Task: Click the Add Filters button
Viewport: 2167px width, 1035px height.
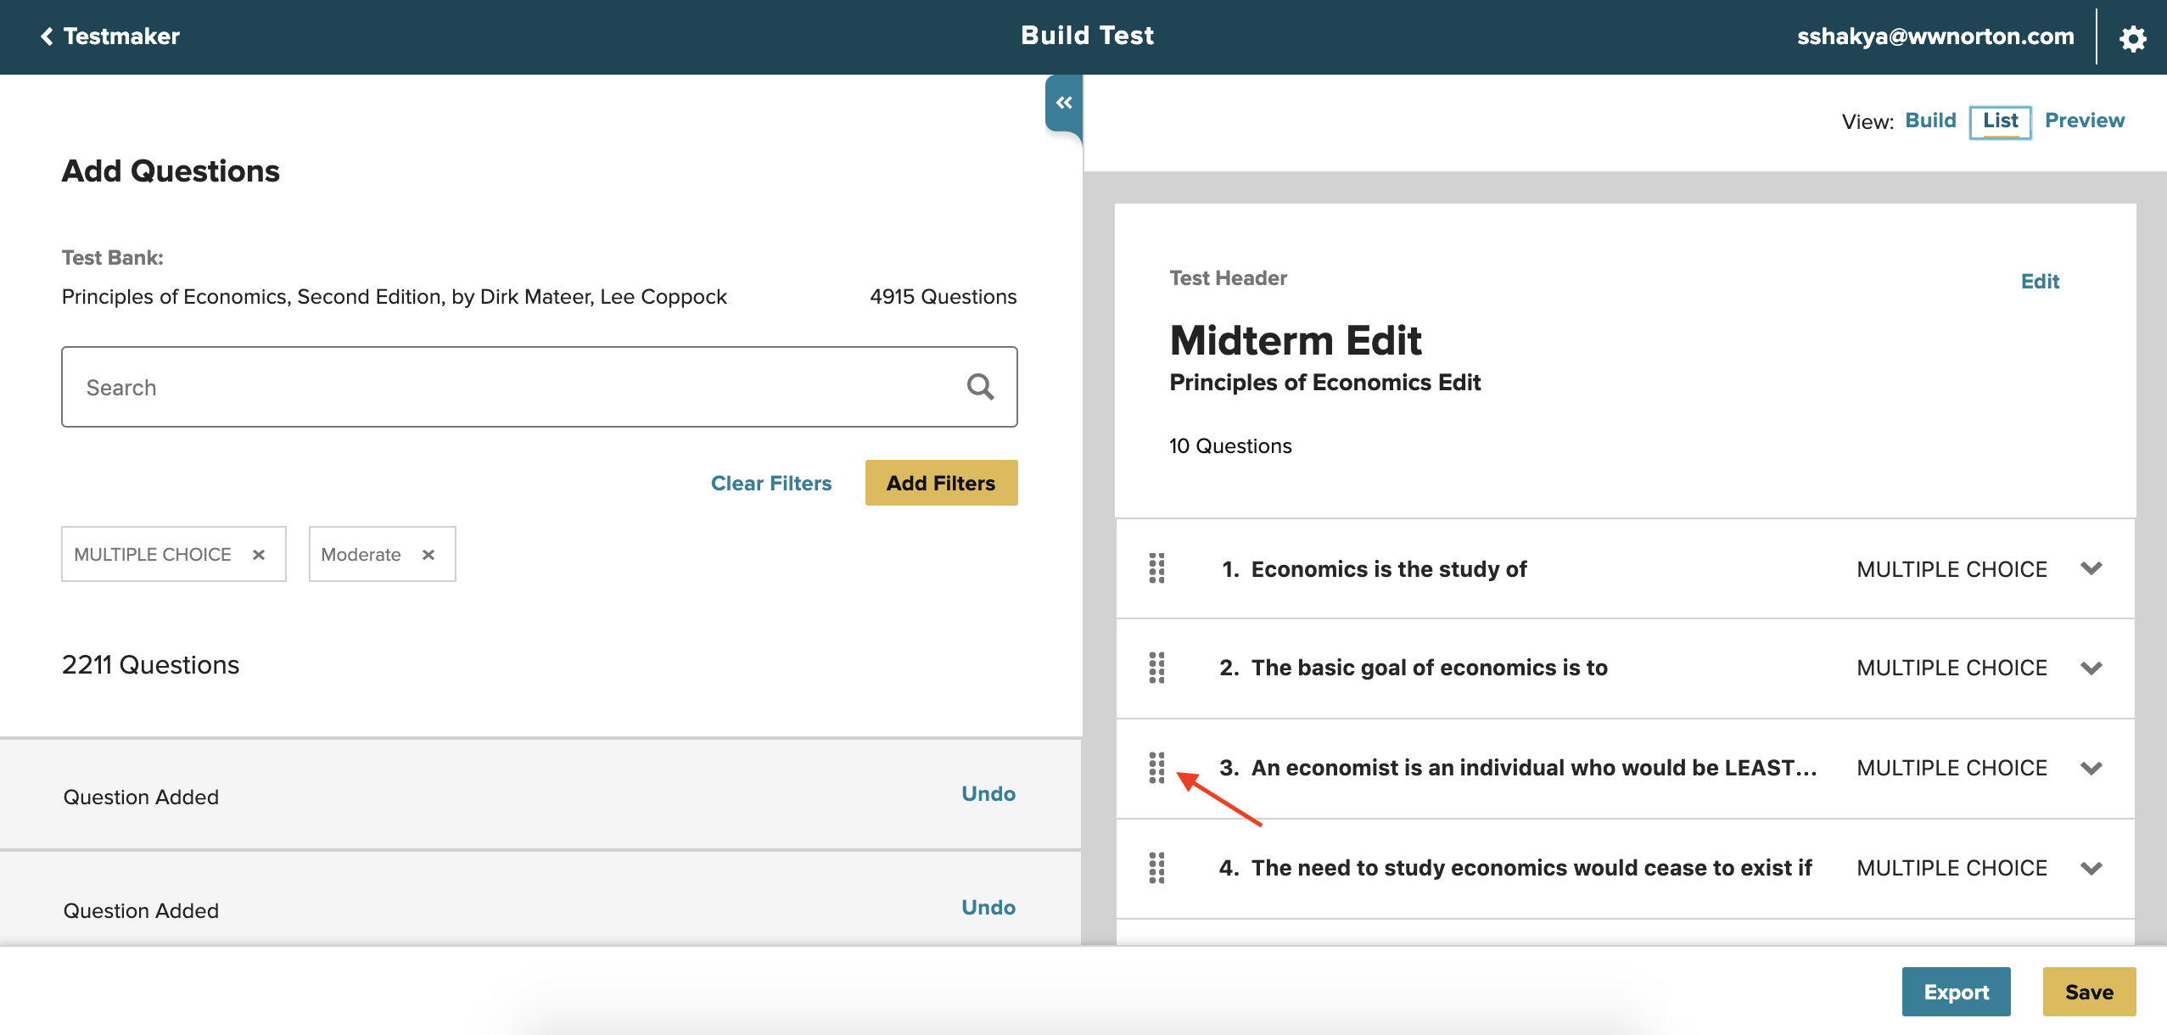Action: click(941, 483)
